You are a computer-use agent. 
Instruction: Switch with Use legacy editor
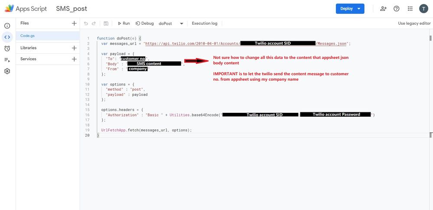(414, 23)
